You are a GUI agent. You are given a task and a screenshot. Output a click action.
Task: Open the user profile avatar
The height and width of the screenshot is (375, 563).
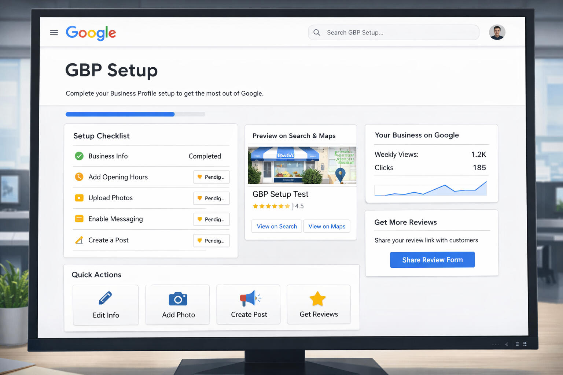pos(497,32)
